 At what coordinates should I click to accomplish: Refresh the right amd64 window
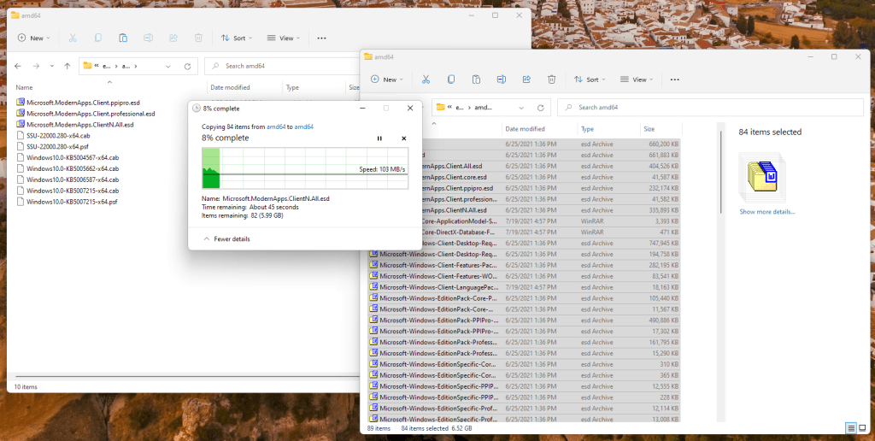(540, 107)
